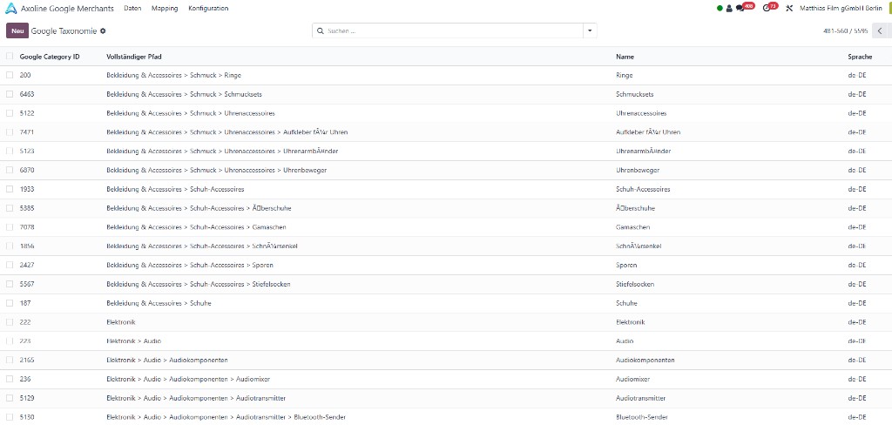Select the Elektronik ID 222 row checkbox
Screen dimensions: 892x425
[x=10, y=322]
